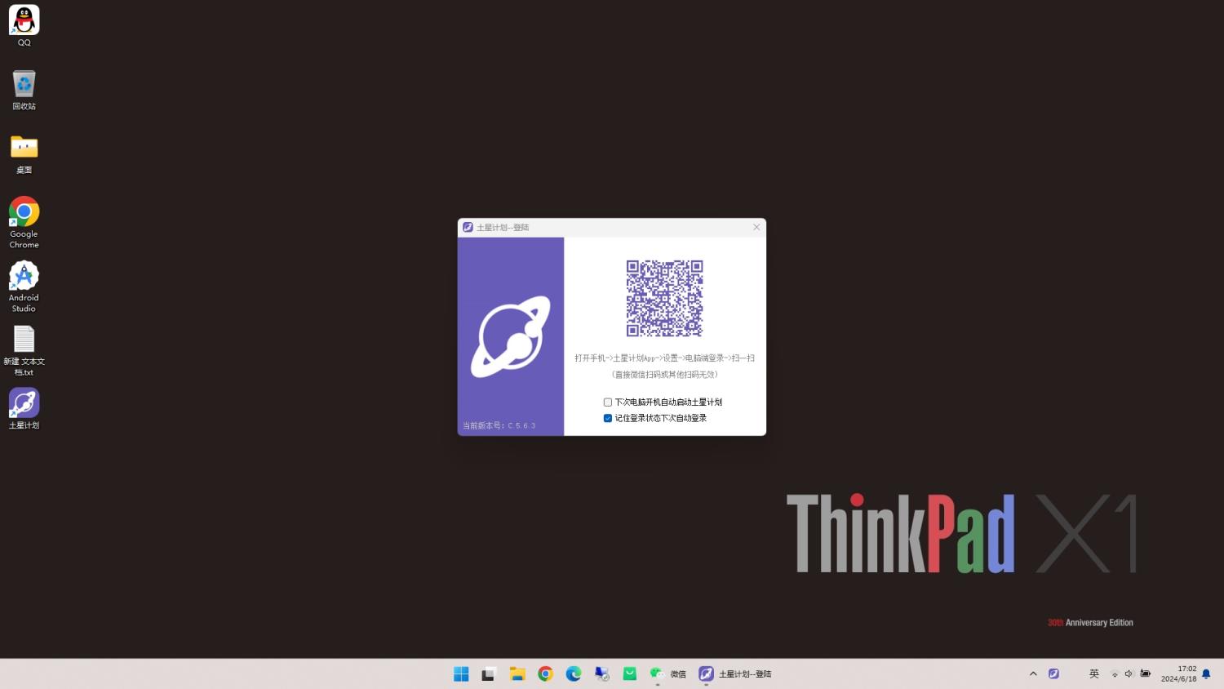Viewport: 1224px width, 689px height.
Task: Toggle the 英 input method indicator
Action: click(x=1094, y=673)
